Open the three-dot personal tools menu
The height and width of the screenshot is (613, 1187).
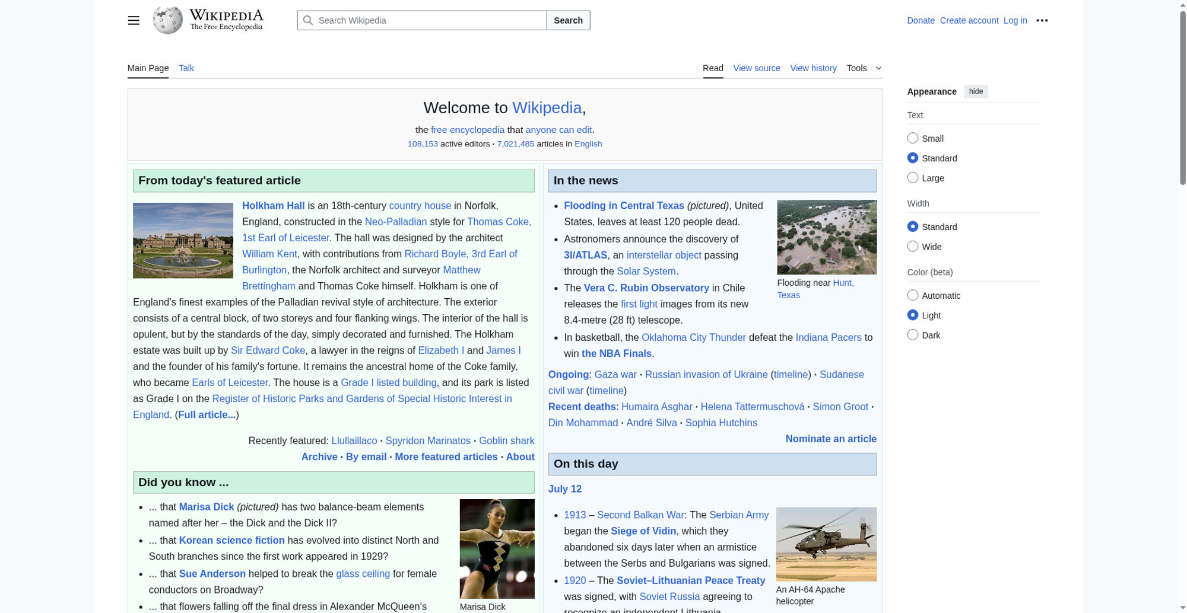pyautogui.click(x=1042, y=20)
